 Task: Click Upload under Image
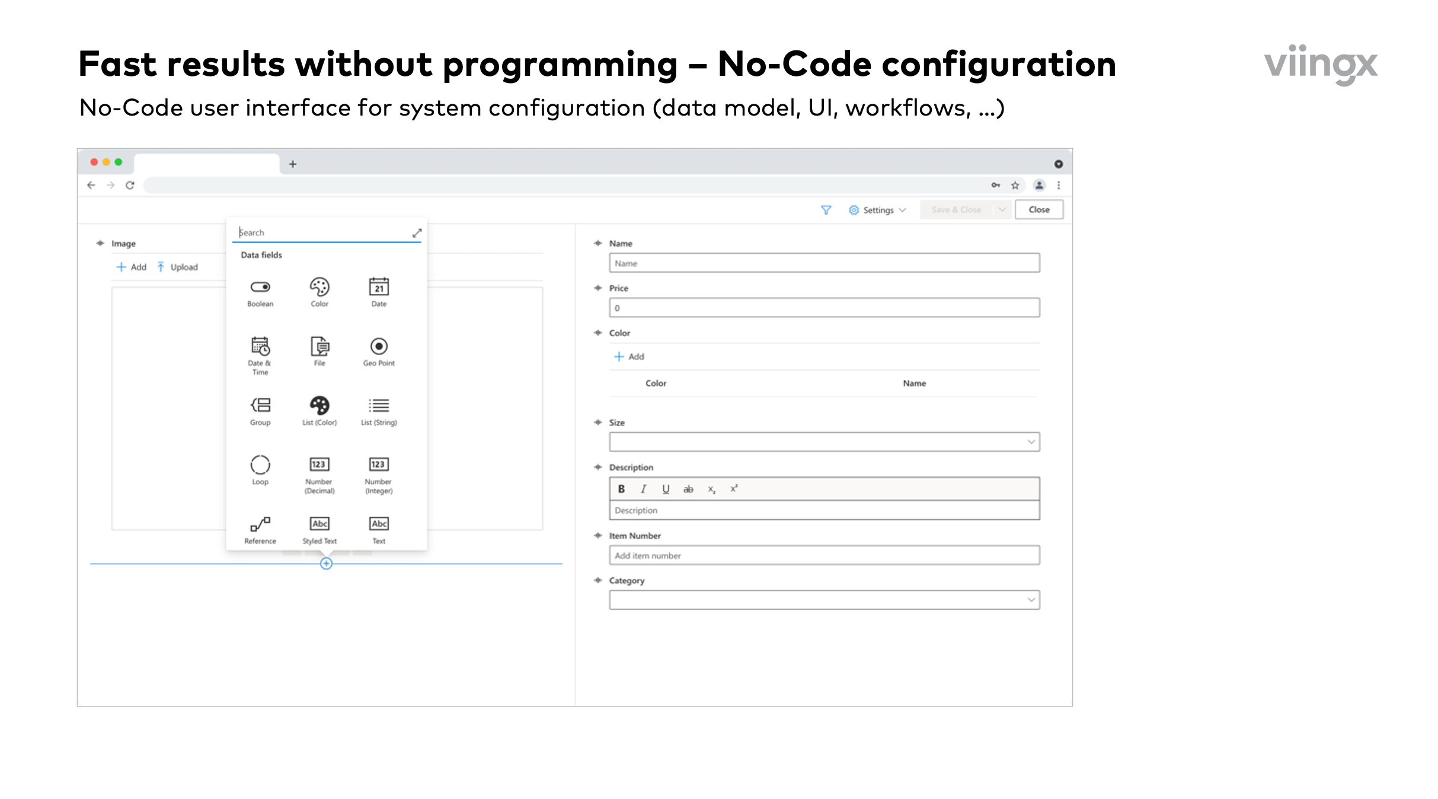[x=177, y=267]
